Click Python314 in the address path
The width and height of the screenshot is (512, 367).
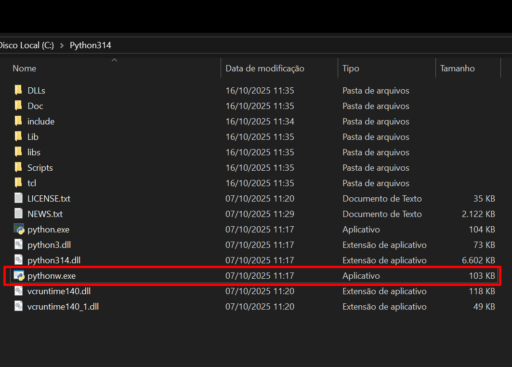(x=91, y=45)
